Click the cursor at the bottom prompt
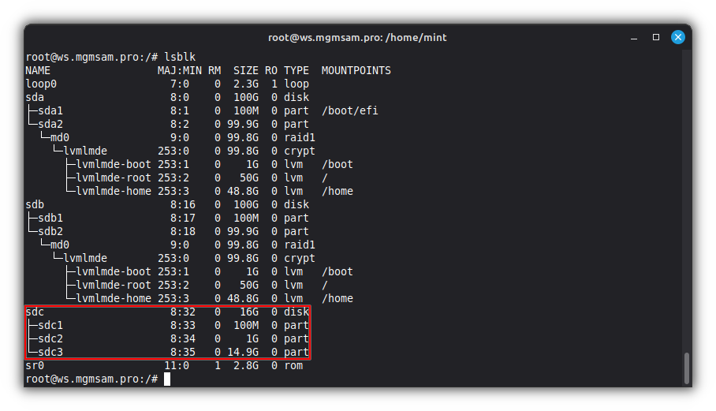The width and height of the screenshot is (716, 411). (167, 379)
